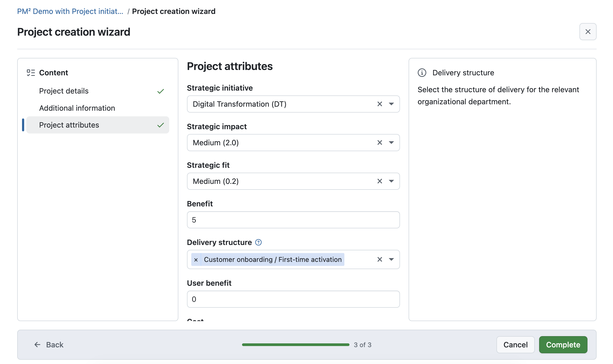Clear the Strategic initiative selection with the X
Image resolution: width=613 pixels, height=364 pixels.
tap(380, 104)
